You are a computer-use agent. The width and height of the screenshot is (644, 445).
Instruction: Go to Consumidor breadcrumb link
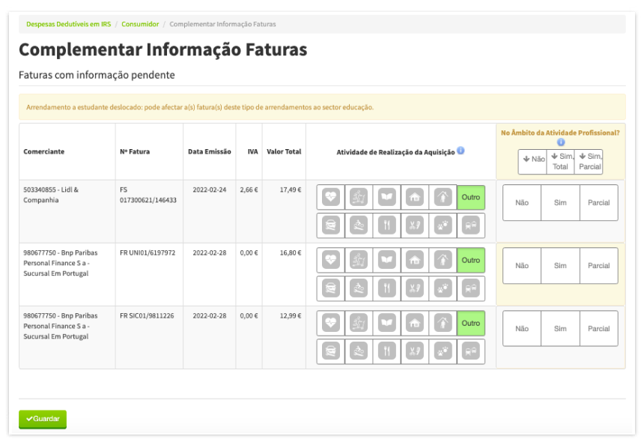[141, 24]
